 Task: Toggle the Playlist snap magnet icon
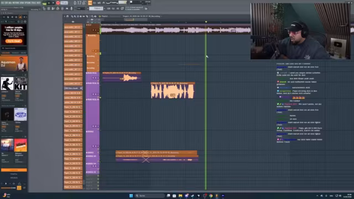(x=67, y=16)
